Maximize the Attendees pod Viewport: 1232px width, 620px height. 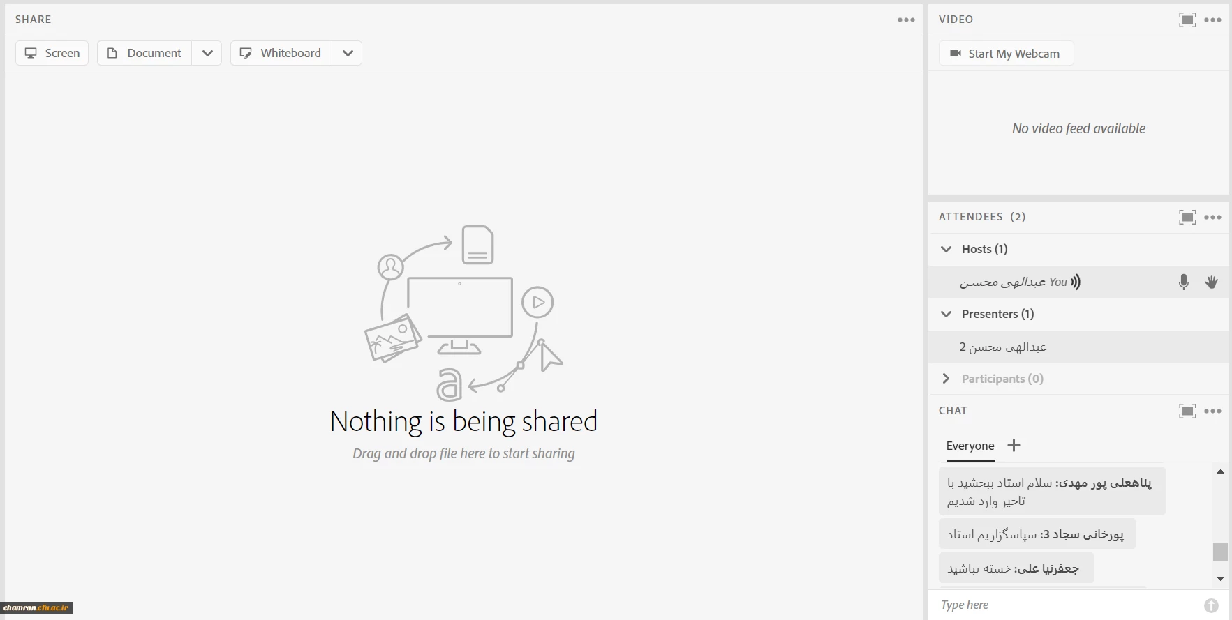click(x=1187, y=217)
